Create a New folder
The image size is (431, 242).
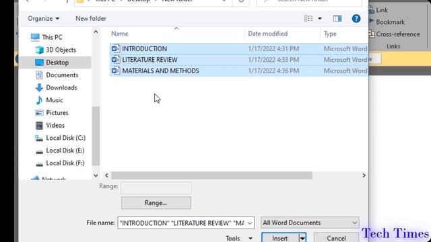click(x=91, y=18)
